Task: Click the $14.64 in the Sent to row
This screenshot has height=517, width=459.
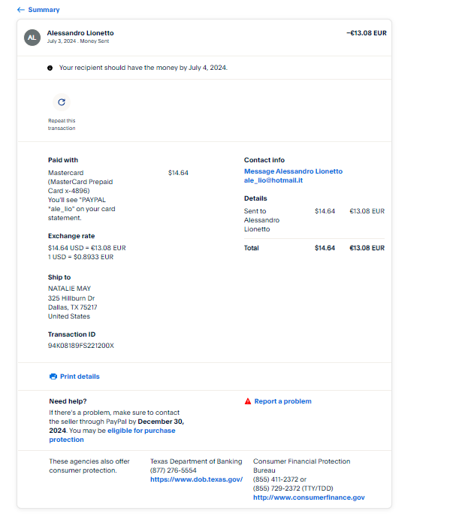Action: coord(325,211)
